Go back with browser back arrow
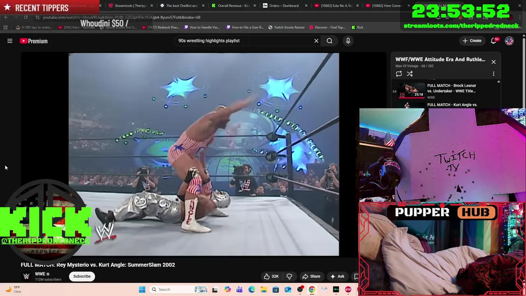This screenshot has height=296, width=526. pos(6,17)
